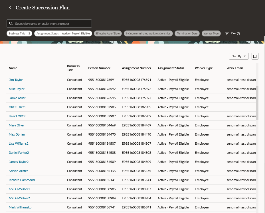Click assignment number E955160008185135
The height and width of the screenshot is (213, 265).
coord(136,171)
